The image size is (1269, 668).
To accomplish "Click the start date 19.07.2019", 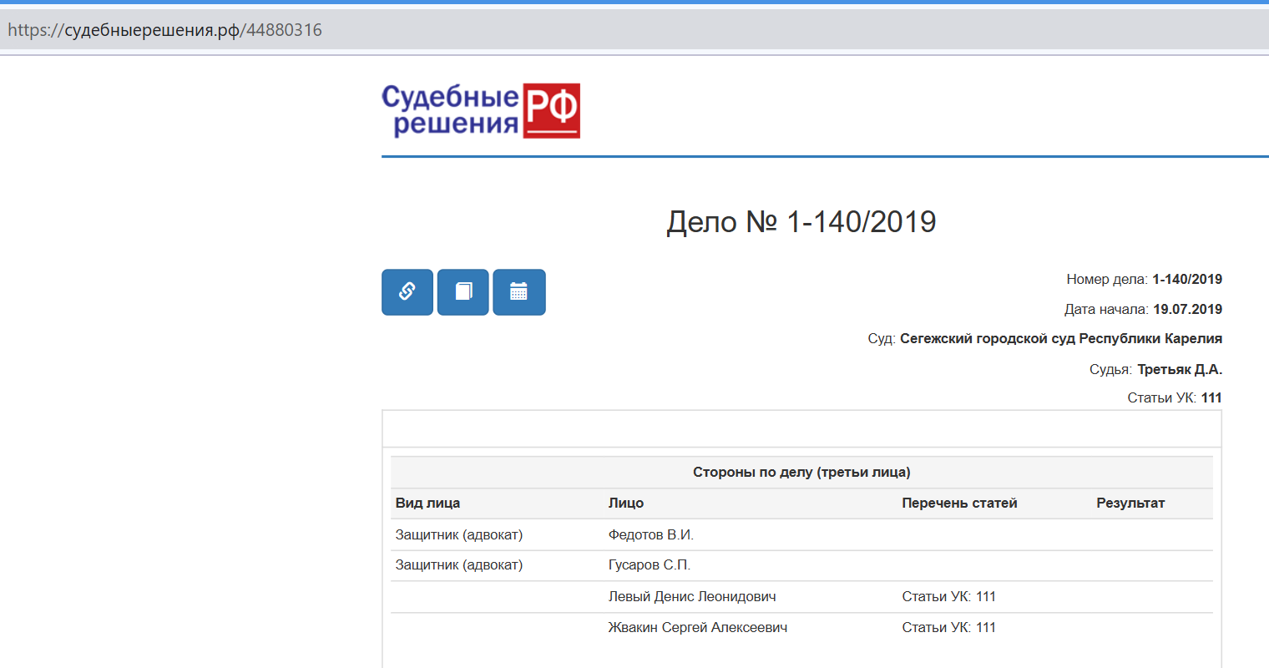I will [x=1187, y=310].
